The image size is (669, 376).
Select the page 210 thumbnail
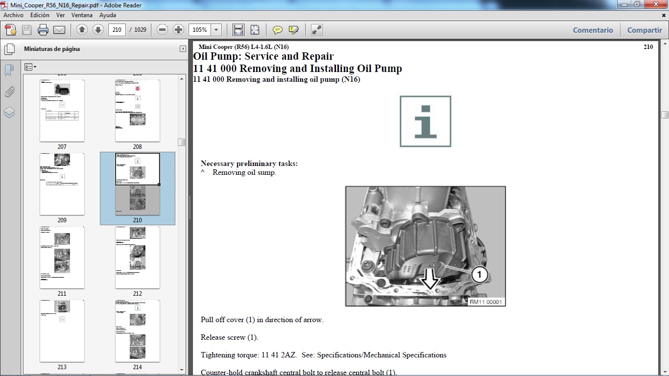coord(138,184)
